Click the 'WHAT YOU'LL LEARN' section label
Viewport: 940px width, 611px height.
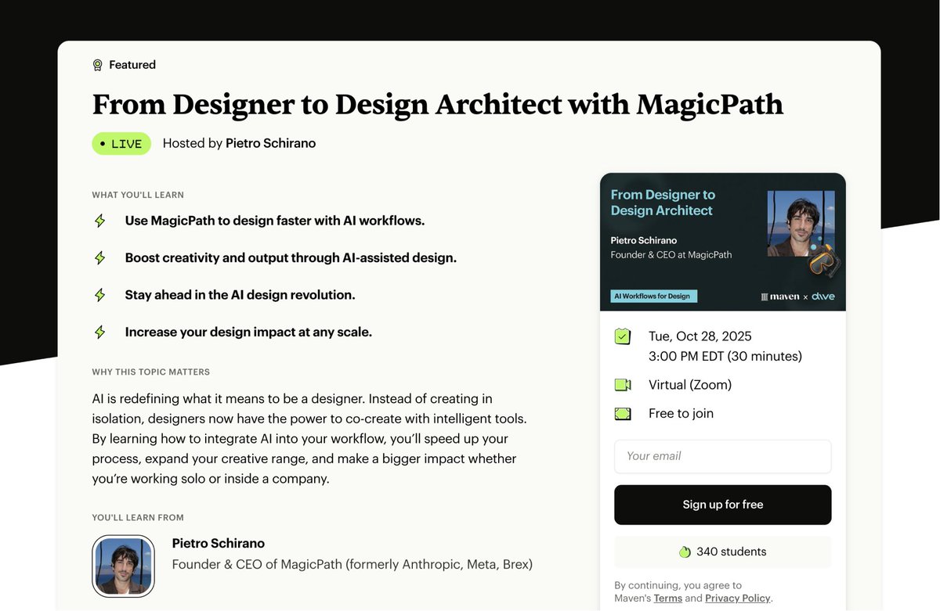(x=138, y=195)
